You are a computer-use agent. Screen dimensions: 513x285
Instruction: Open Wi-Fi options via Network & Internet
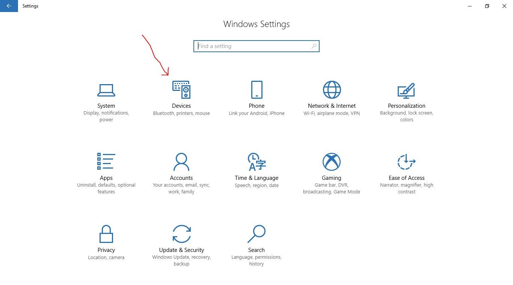pyautogui.click(x=331, y=98)
